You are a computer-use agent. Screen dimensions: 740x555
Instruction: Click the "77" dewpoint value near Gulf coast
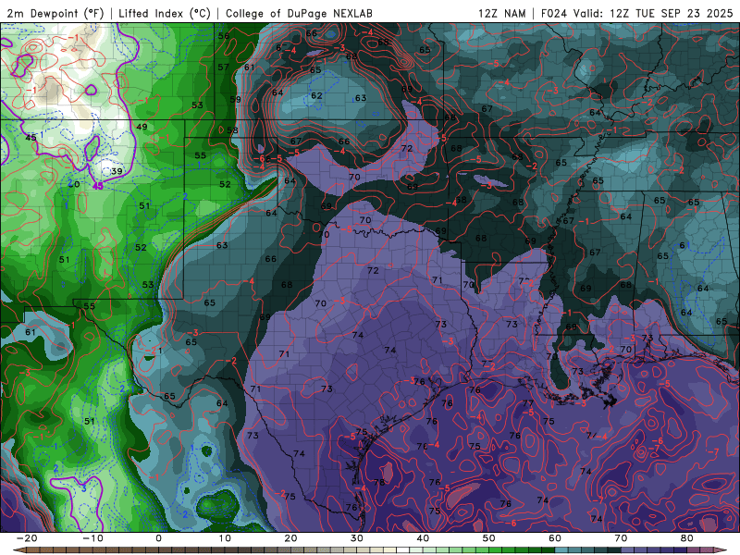point(527,403)
